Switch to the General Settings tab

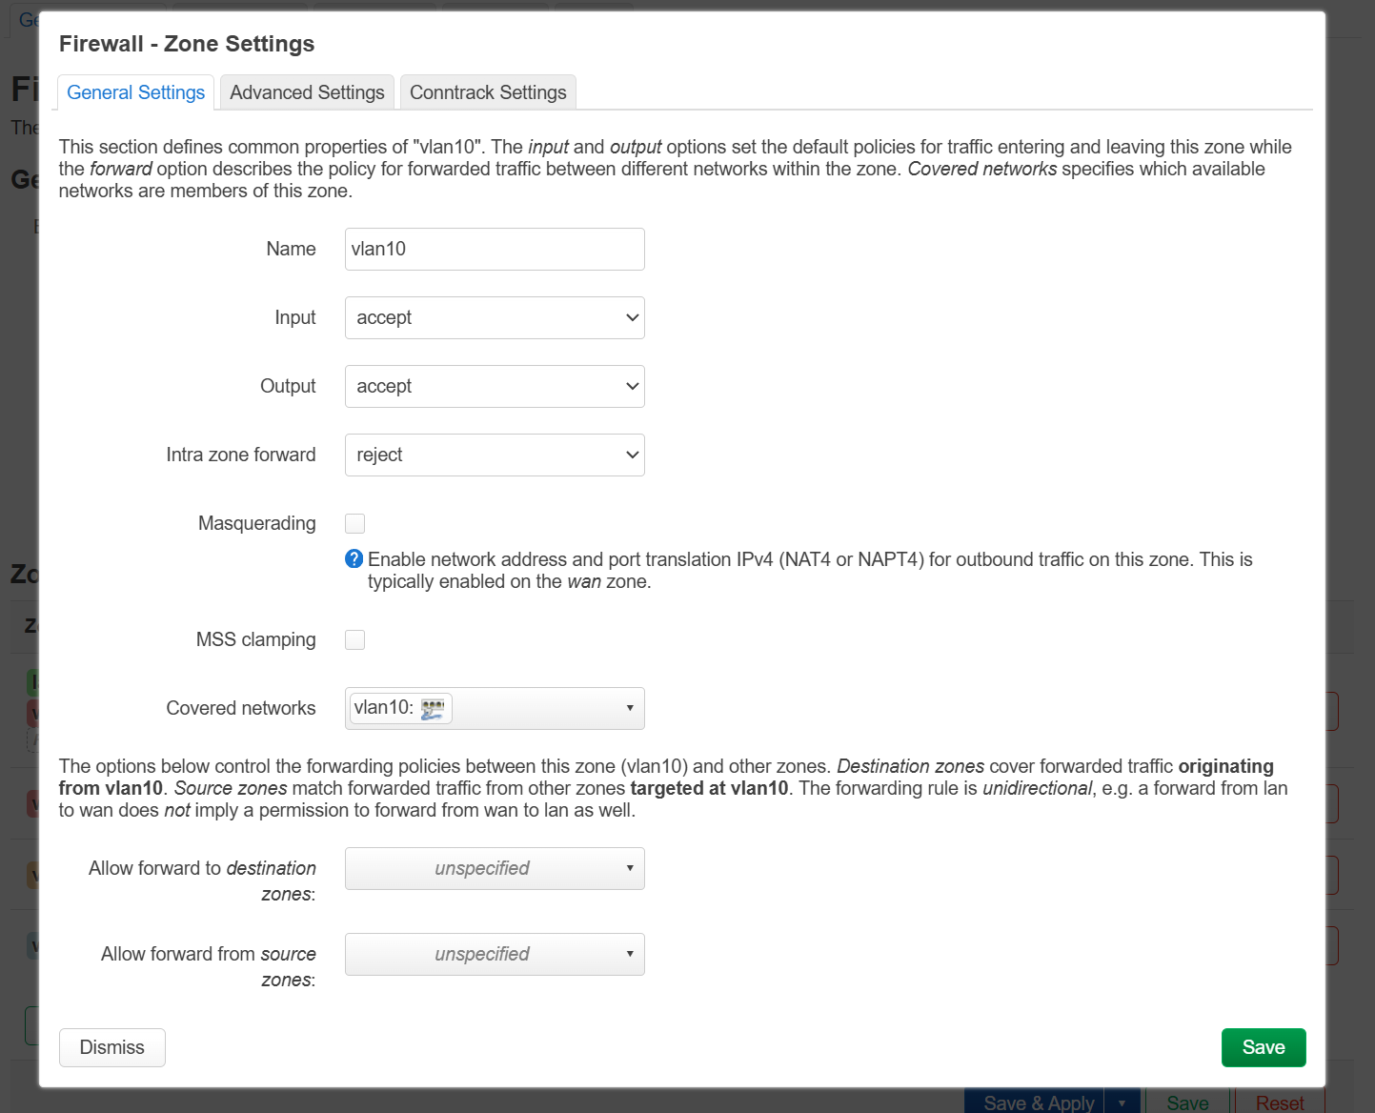(135, 92)
